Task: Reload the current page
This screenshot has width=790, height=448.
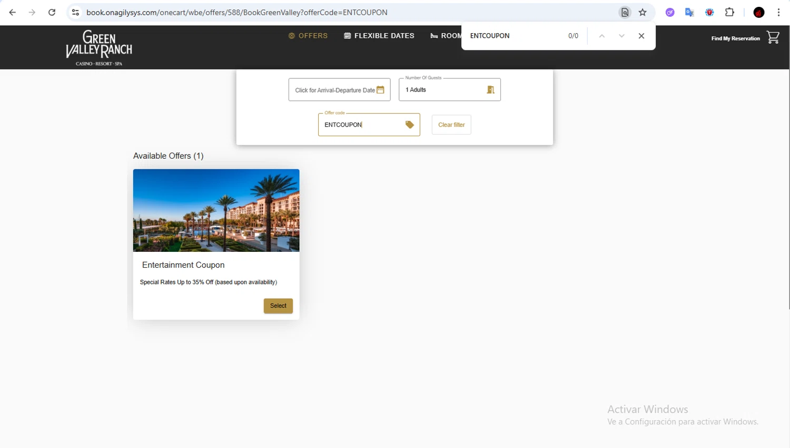Action: [x=52, y=12]
